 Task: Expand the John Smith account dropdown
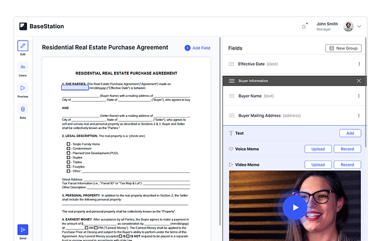click(359, 26)
